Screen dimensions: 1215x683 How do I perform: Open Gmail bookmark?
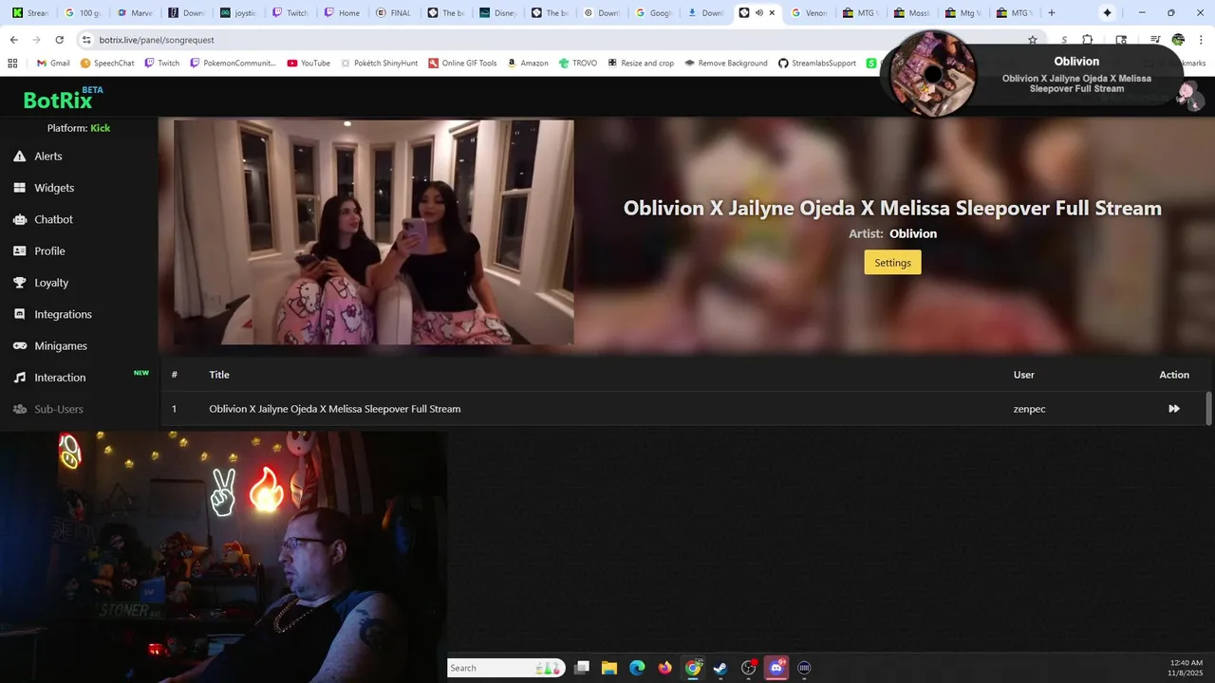(x=53, y=64)
